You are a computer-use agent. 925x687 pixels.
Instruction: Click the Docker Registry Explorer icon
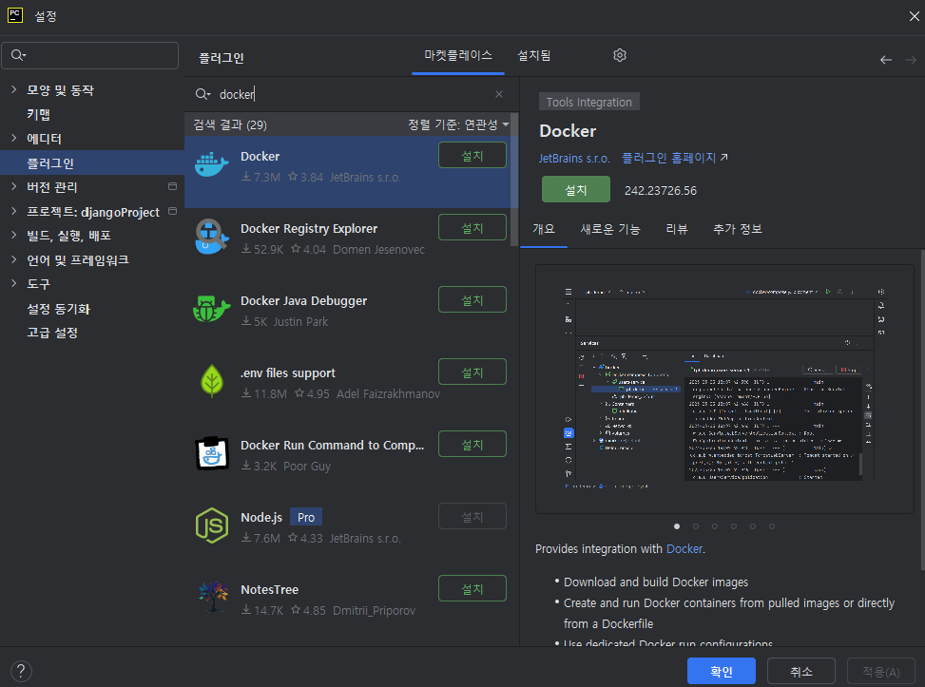pos(212,237)
